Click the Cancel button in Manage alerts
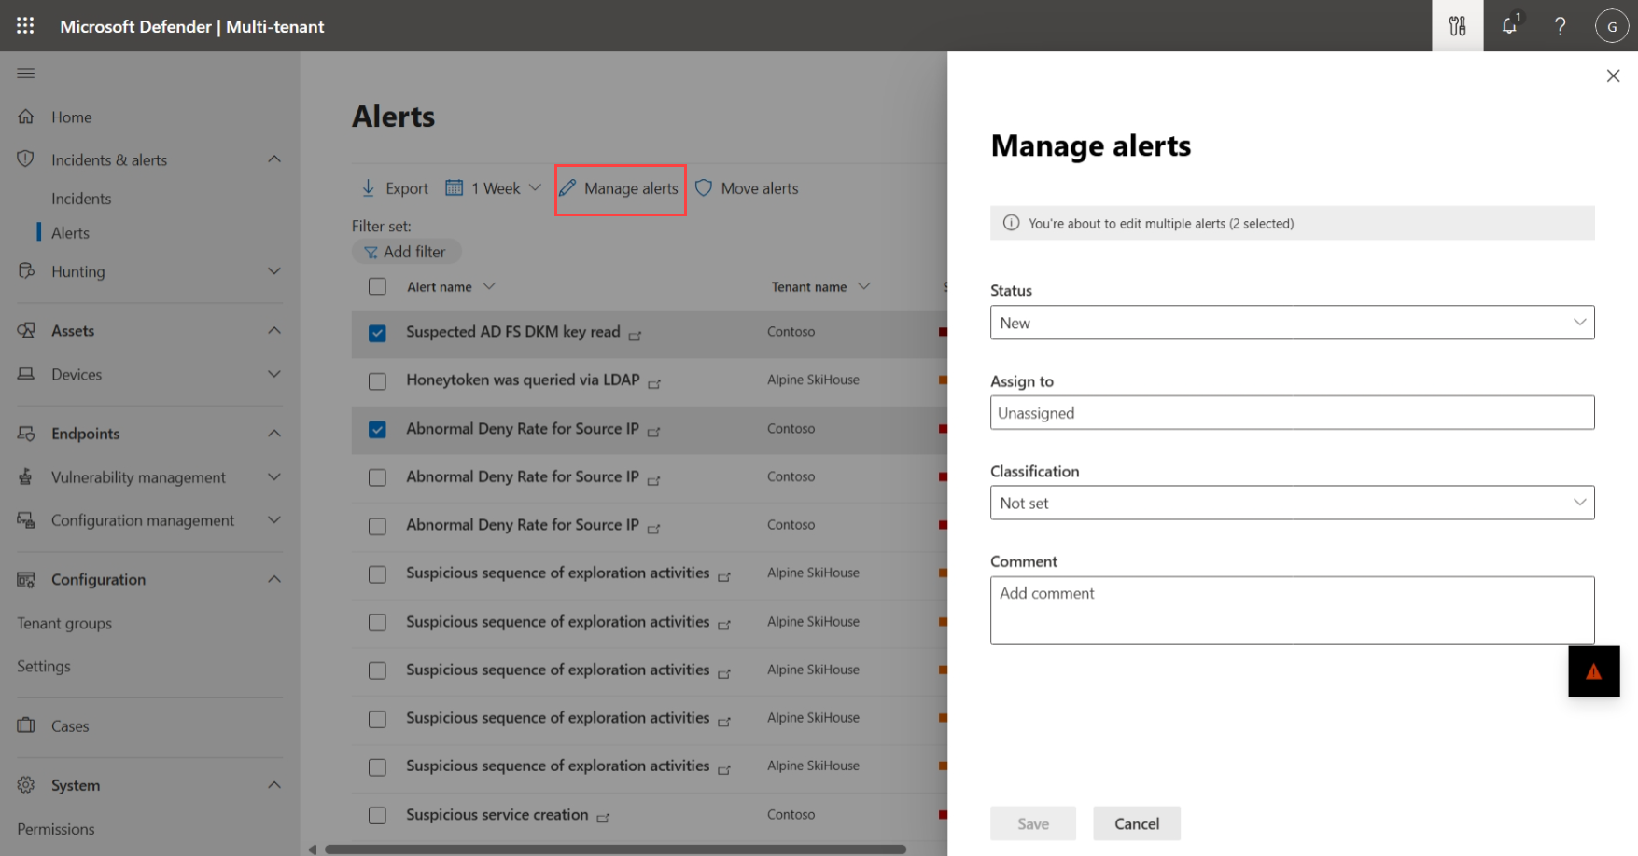This screenshot has width=1638, height=856. [1136, 823]
